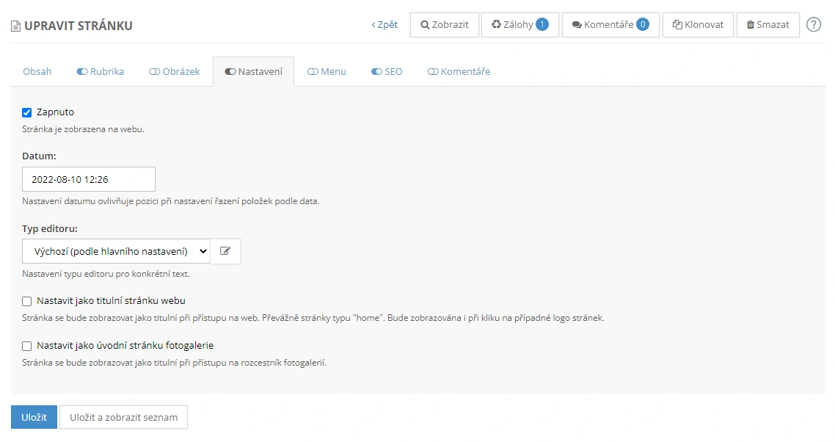
Task: Click the Komentáře count badge in toolbar
Action: point(642,24)
